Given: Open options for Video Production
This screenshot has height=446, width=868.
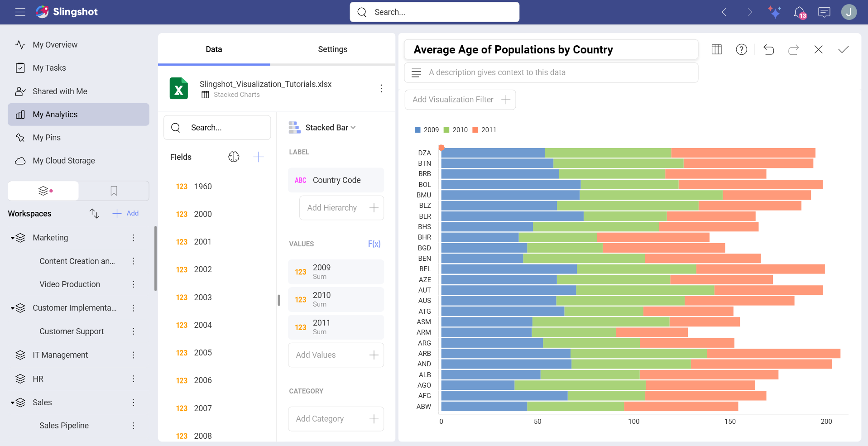Looking at the screenshot, I should pyautogui.click(x=134, y=284).
